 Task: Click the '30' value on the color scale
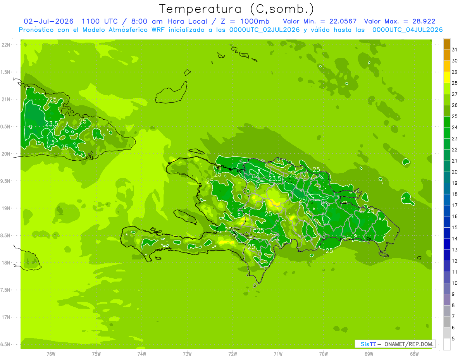point(455,61)
